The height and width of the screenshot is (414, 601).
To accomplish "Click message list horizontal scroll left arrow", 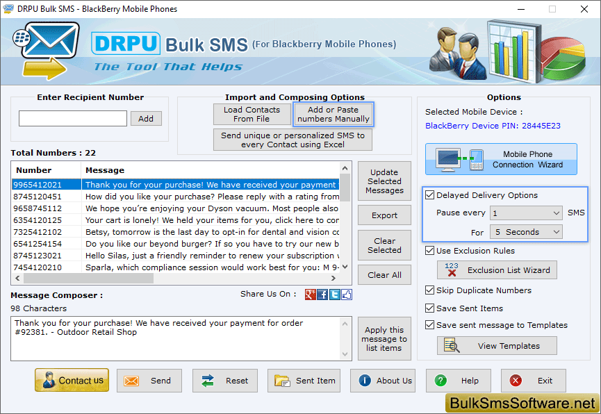I will click(17, 279).
